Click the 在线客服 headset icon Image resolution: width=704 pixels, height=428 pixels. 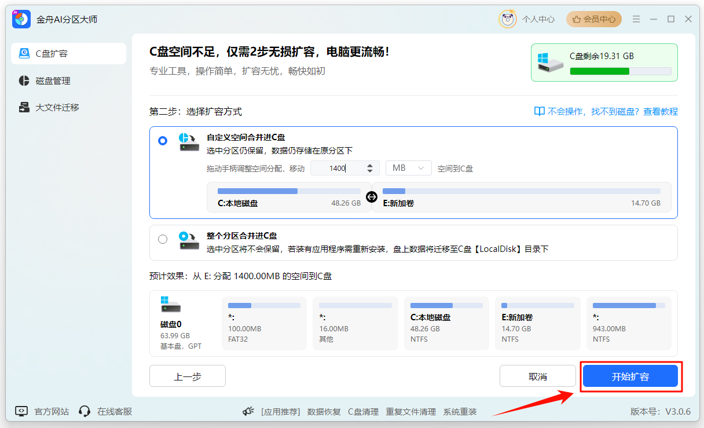click(85, 411)
